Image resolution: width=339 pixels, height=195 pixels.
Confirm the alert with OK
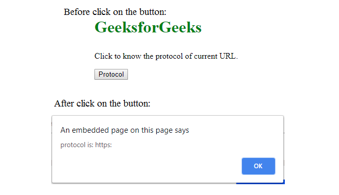click(x=259, y=166)
